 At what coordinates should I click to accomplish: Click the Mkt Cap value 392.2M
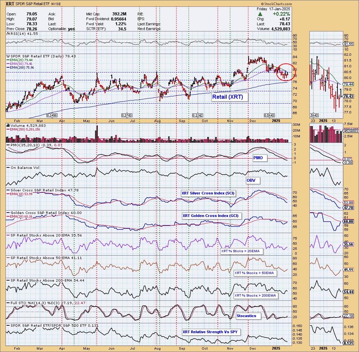click(x=119, y=14)
